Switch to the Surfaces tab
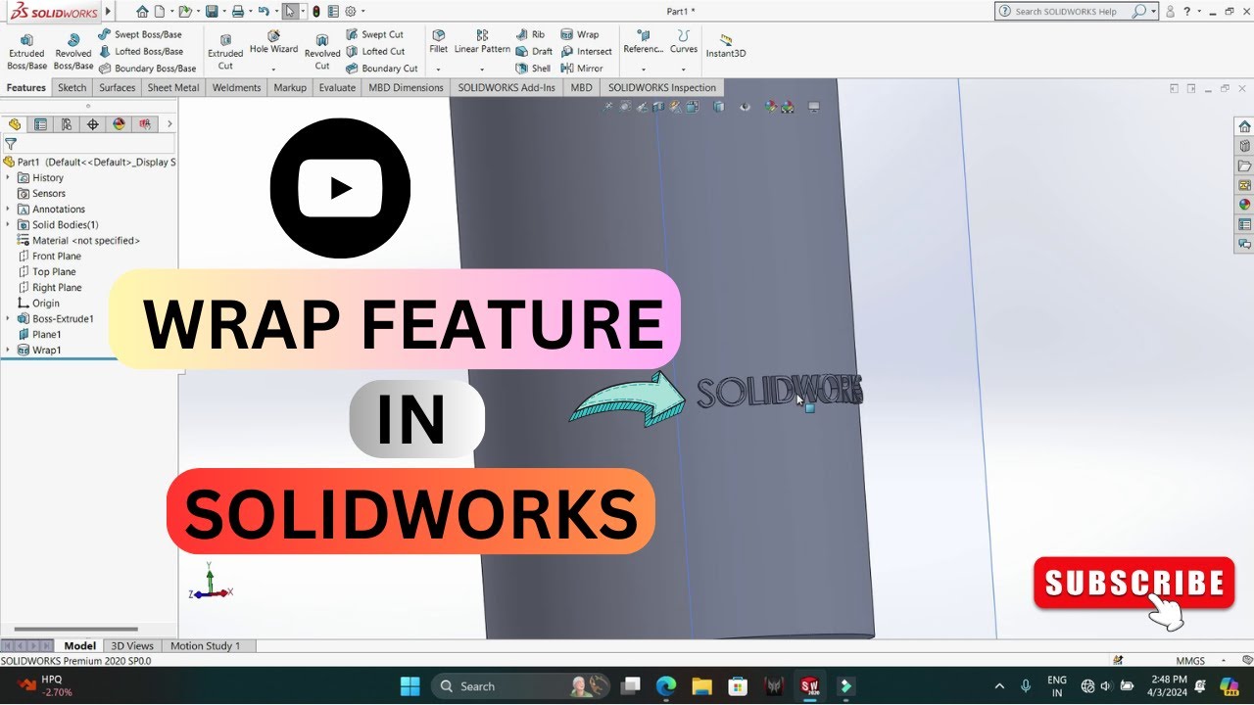The width and height of the screenshot is (1254, 705). click(118, 87)
